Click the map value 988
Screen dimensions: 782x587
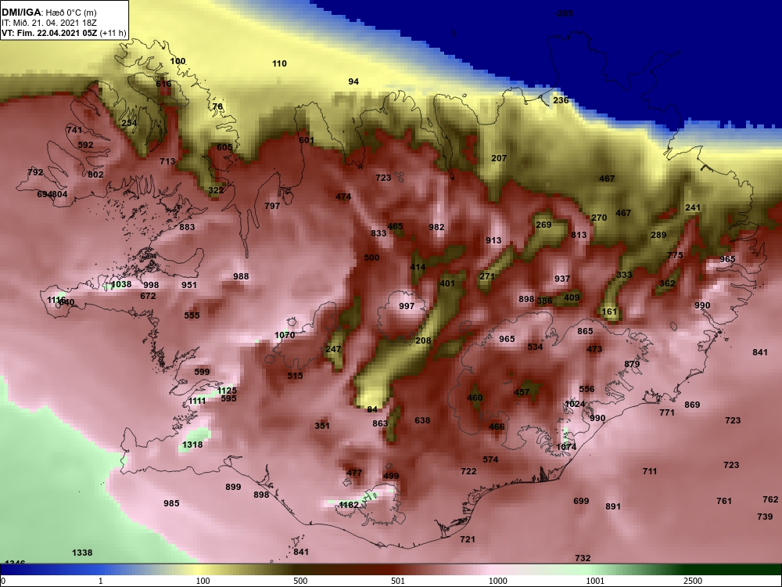pyautogui.click(x=241, y=276)
